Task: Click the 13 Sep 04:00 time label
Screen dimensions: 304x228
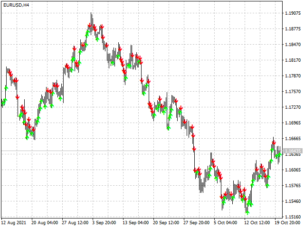Action: point(136,223)
